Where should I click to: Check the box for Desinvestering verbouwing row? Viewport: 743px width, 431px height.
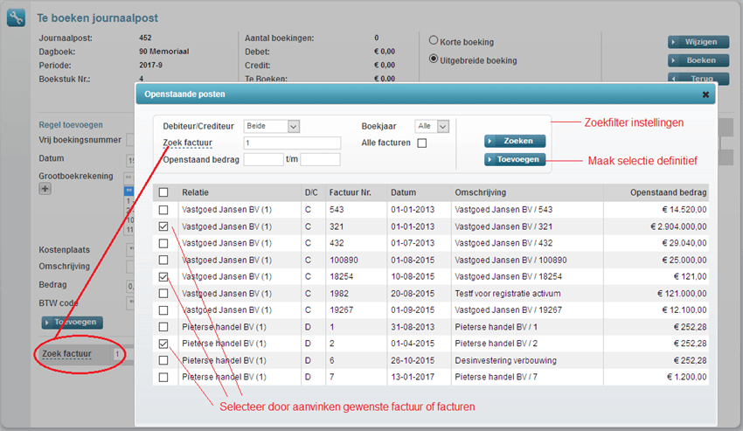coord(163,360)
